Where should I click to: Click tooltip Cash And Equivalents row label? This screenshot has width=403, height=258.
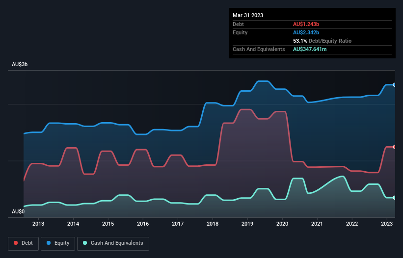point(259,49)
